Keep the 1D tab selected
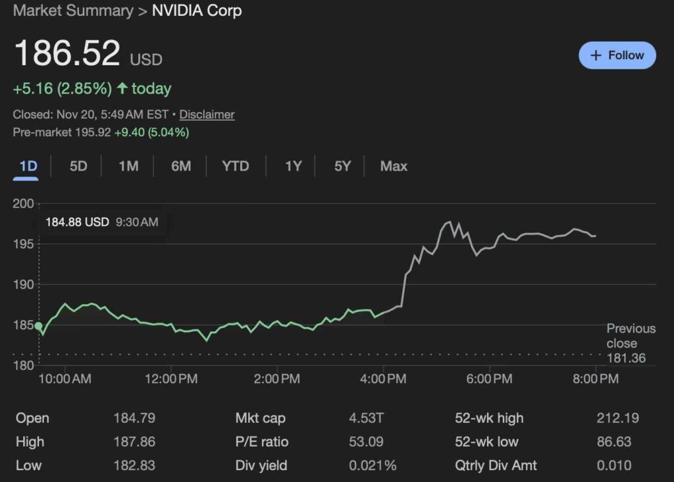This screenshot has height=482, width=674. pyautogui.click(x=27, y=167)
